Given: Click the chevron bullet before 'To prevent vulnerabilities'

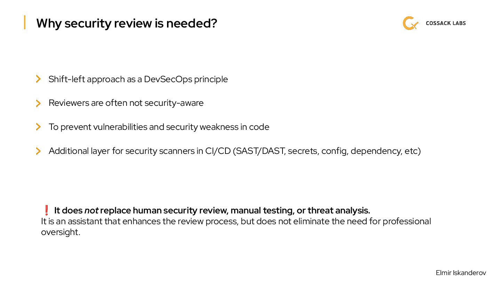Looking at the screenshot, I should click(38, 127).
